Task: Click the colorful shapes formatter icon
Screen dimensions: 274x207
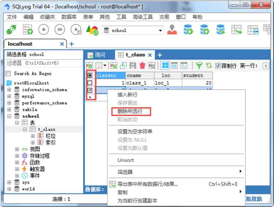Action: click(92, 30)
